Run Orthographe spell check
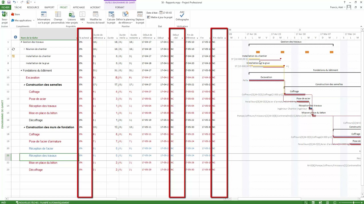 (182, 16)
